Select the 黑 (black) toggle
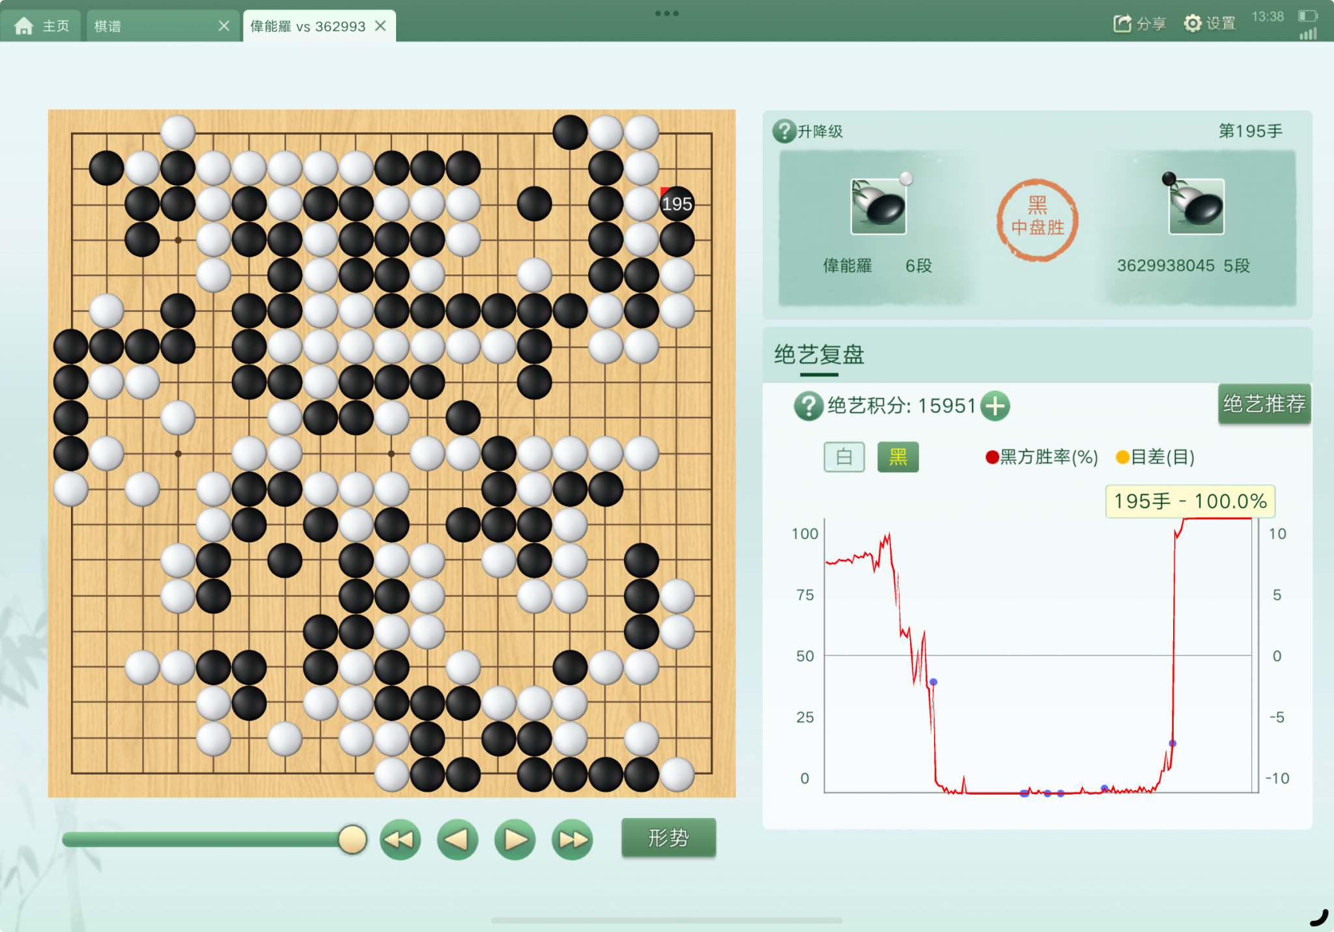 pos(898,457)
